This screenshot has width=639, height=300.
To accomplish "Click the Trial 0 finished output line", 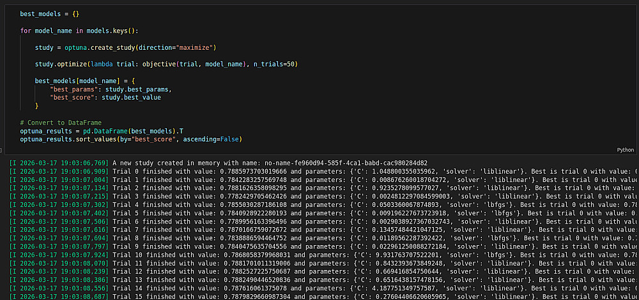I will 319,172.
